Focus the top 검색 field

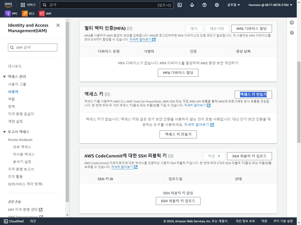[107, 5]
